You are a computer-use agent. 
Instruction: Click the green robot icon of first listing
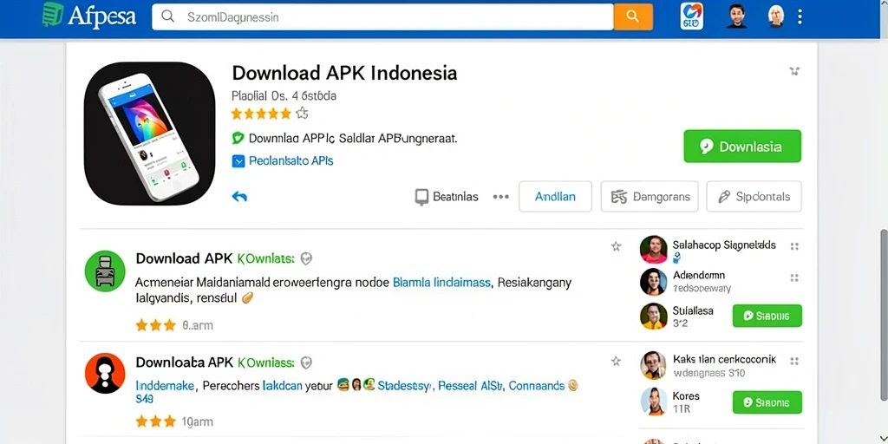point(105,271)
